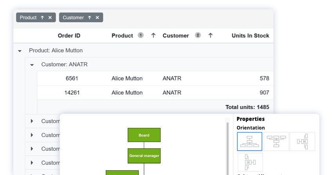
Task: Remove the Product grouping chip with X
Action: pos(50,18)
